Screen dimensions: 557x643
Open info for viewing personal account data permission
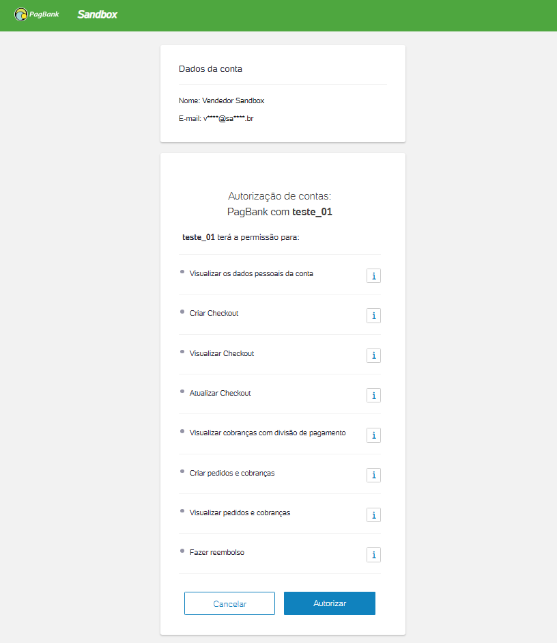pos(373,275)
